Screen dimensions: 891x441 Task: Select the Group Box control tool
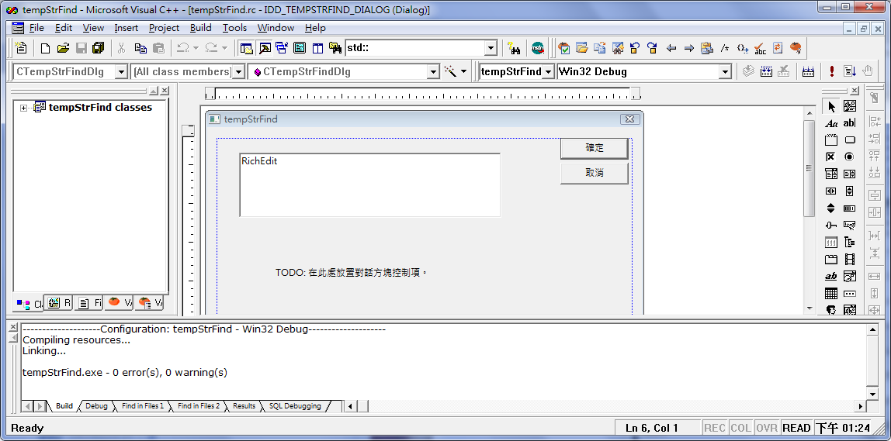831,140
